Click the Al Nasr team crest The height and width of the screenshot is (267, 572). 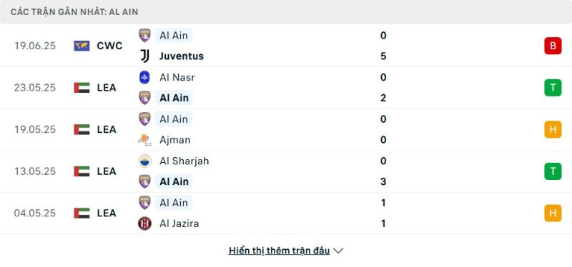(x=145, y=77)
